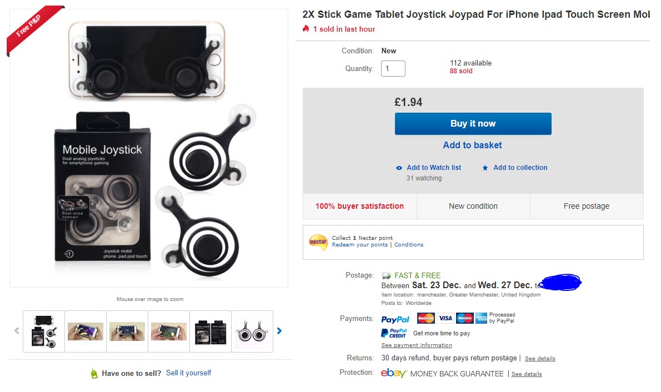Click the Nectar points logo
The width and height of the screenshot is (661, 392).
pyautogui.click(x=318, y=242)
